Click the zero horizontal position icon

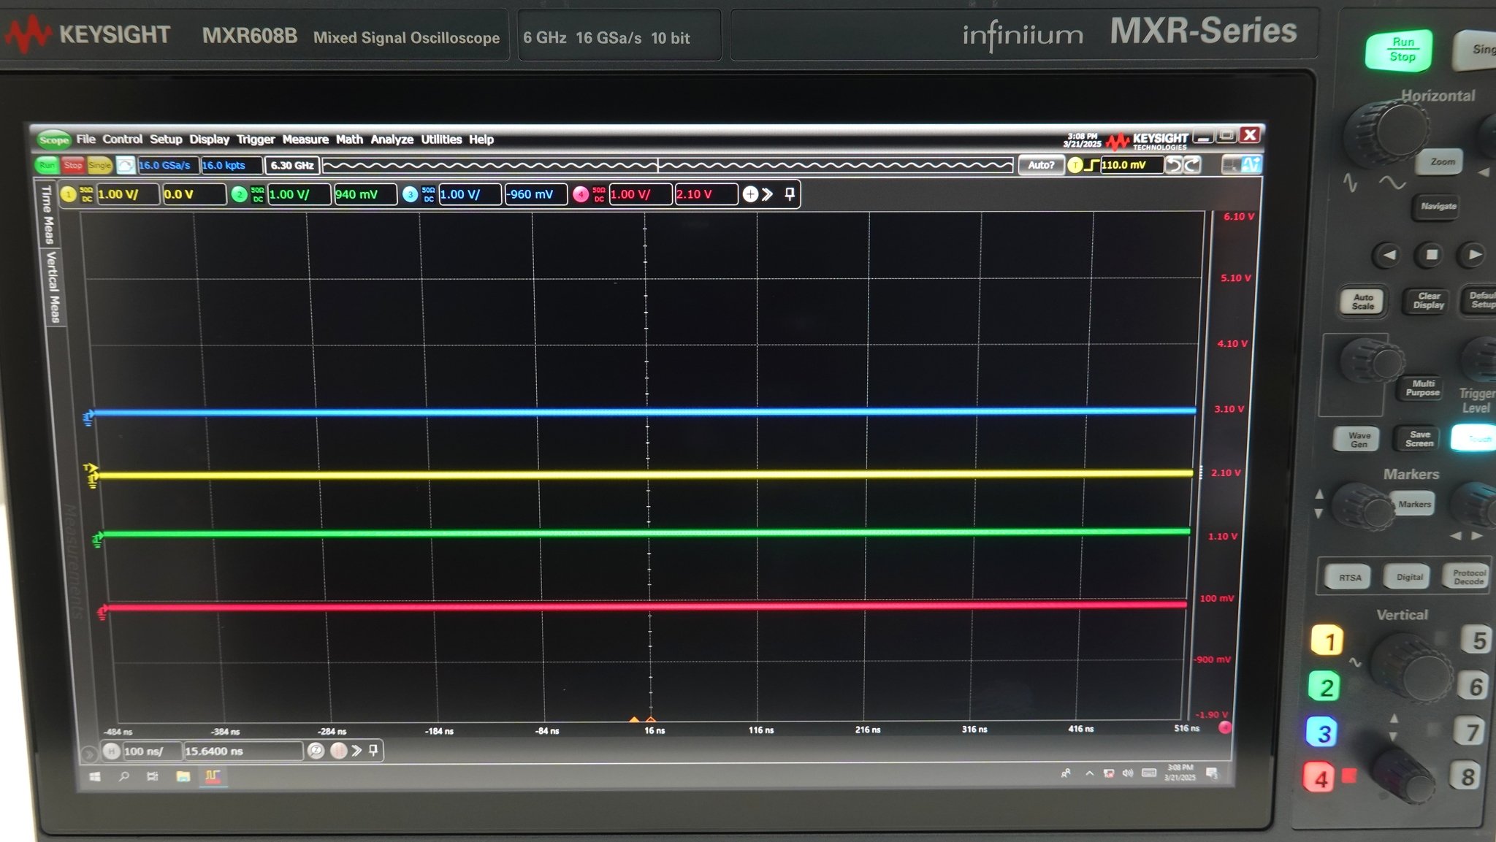(316, 751)
